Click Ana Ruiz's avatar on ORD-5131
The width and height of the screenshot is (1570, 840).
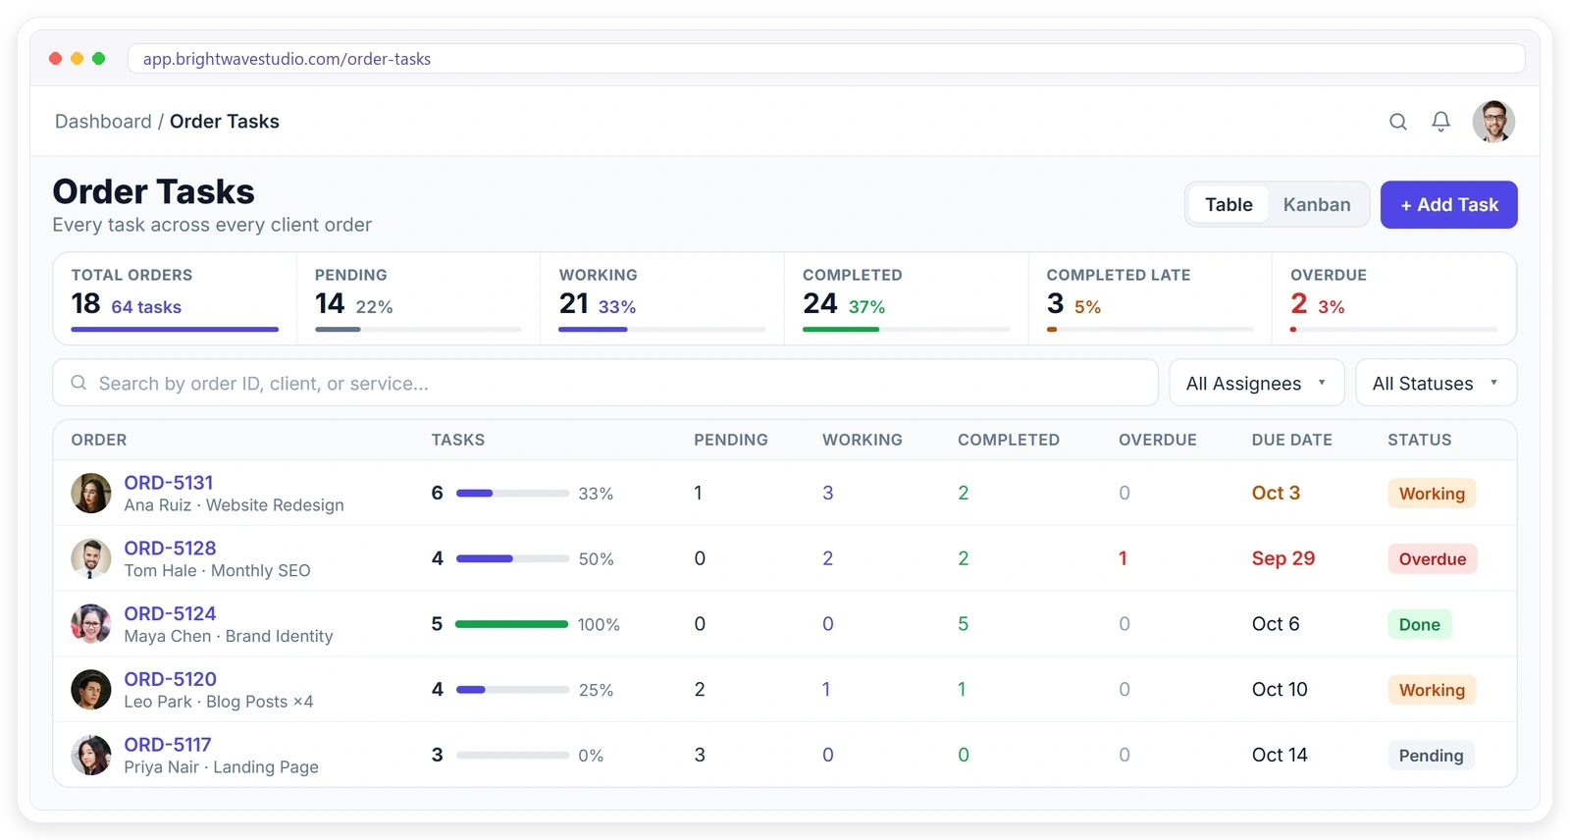(91, 494)
